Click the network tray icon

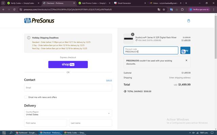pyautogui.click(x=197, y=133)
